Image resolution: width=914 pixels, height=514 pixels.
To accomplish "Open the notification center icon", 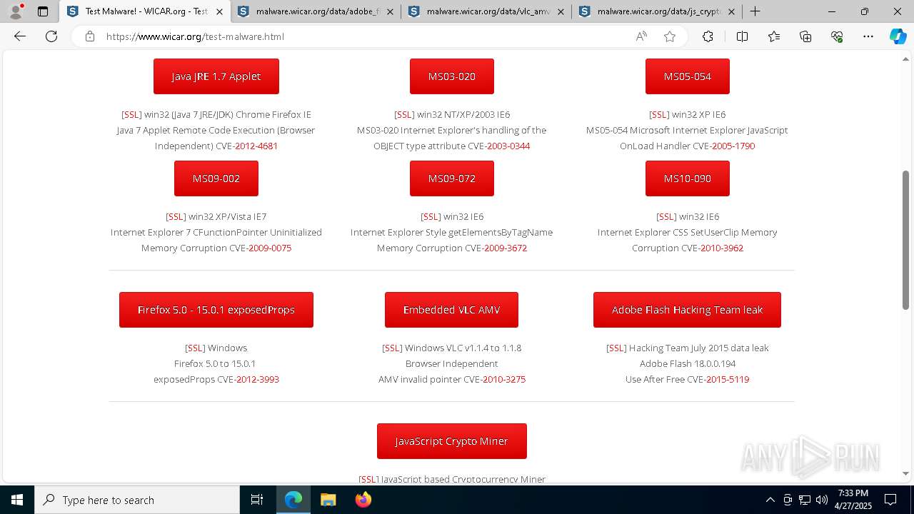I will (890, 500).
